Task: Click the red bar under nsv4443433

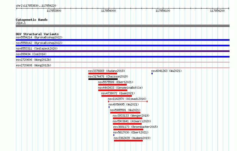Action: pos(113,90)
